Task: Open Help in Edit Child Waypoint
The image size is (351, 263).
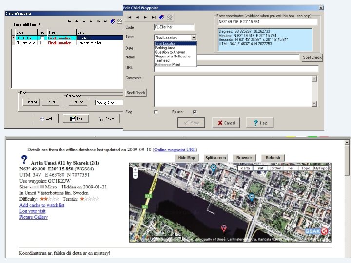Action: (x=260, y=123)
